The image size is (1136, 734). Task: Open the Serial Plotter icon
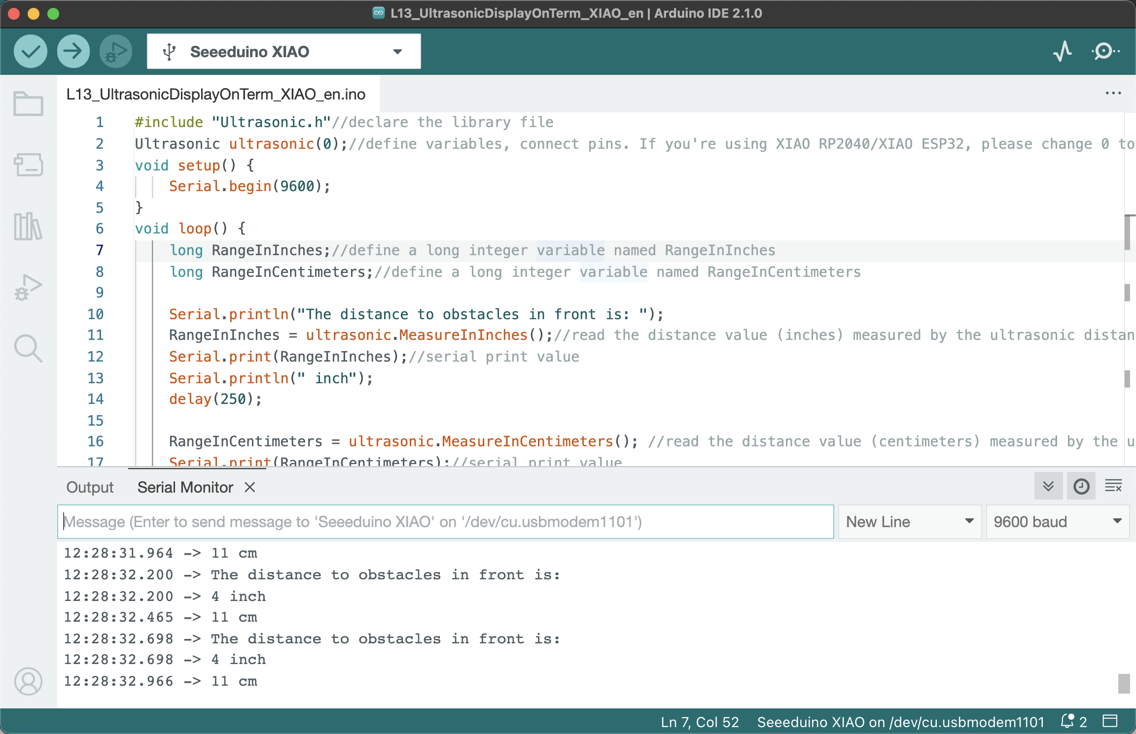click(x=1063, y=51)
